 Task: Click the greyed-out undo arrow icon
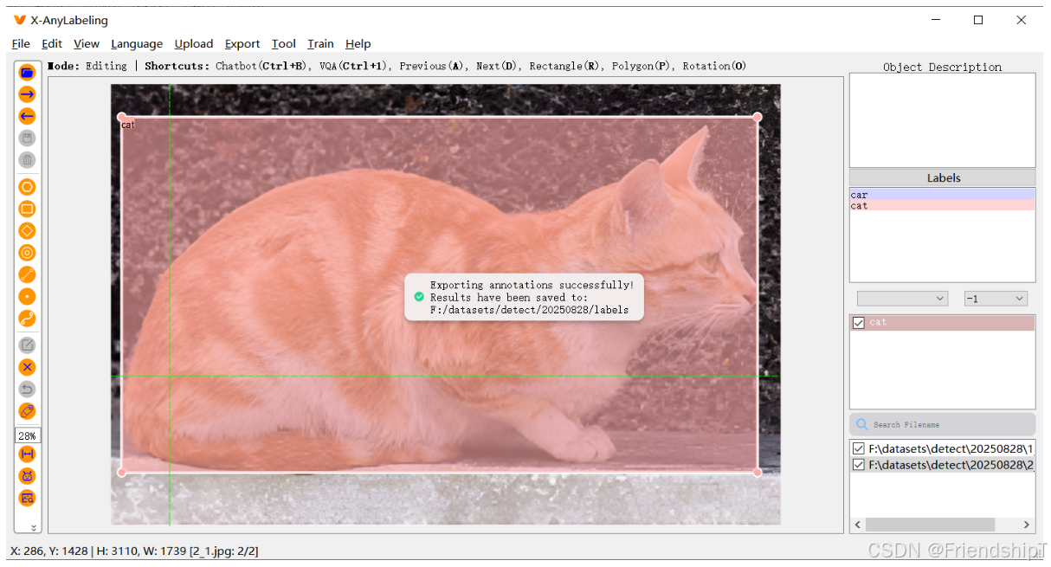point(27,389)
